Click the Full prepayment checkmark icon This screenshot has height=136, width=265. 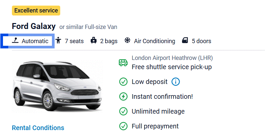(123, 126)
